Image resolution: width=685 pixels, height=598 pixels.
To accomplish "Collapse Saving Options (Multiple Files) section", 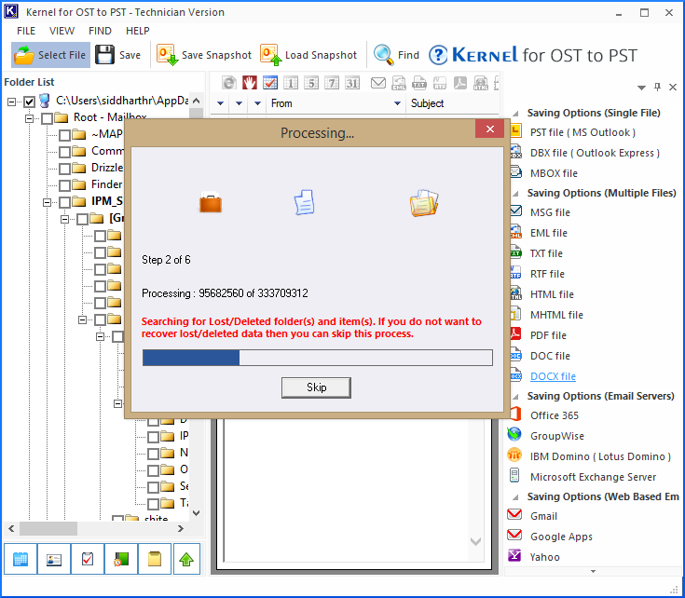I will 515,194.
